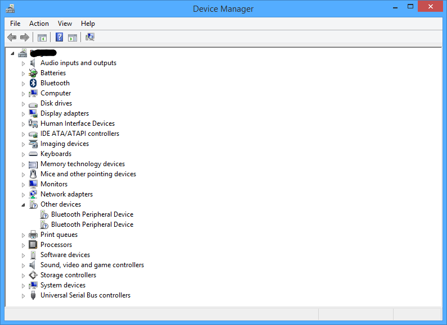The height and width of the screenshot is (325, 447).
Task: Select the System devices label
Action: [63, 285]
